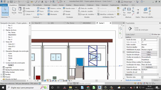Click Editar for Visibilidade/Sobreposição
The image size is (161, 90).
point(149,52)
